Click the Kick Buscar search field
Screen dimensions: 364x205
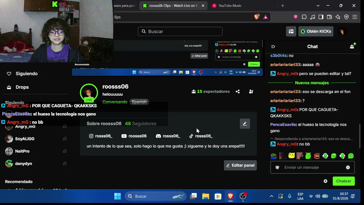(180, 31)
